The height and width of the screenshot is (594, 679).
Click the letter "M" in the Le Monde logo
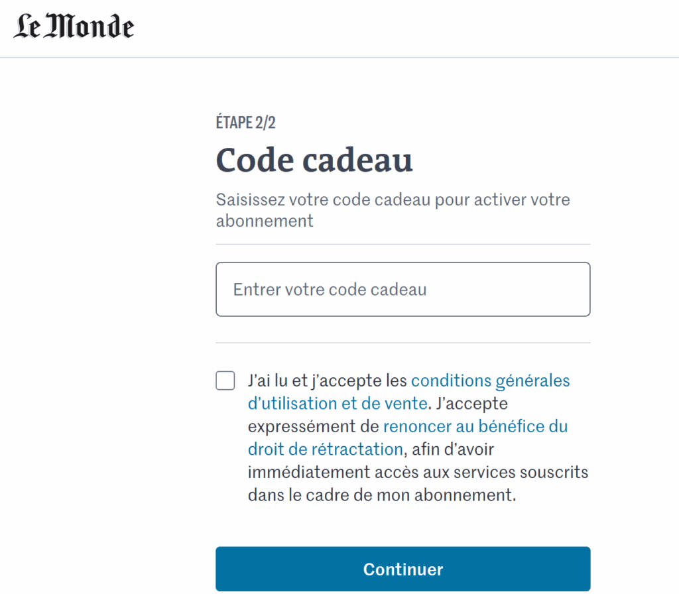(62, 26)
